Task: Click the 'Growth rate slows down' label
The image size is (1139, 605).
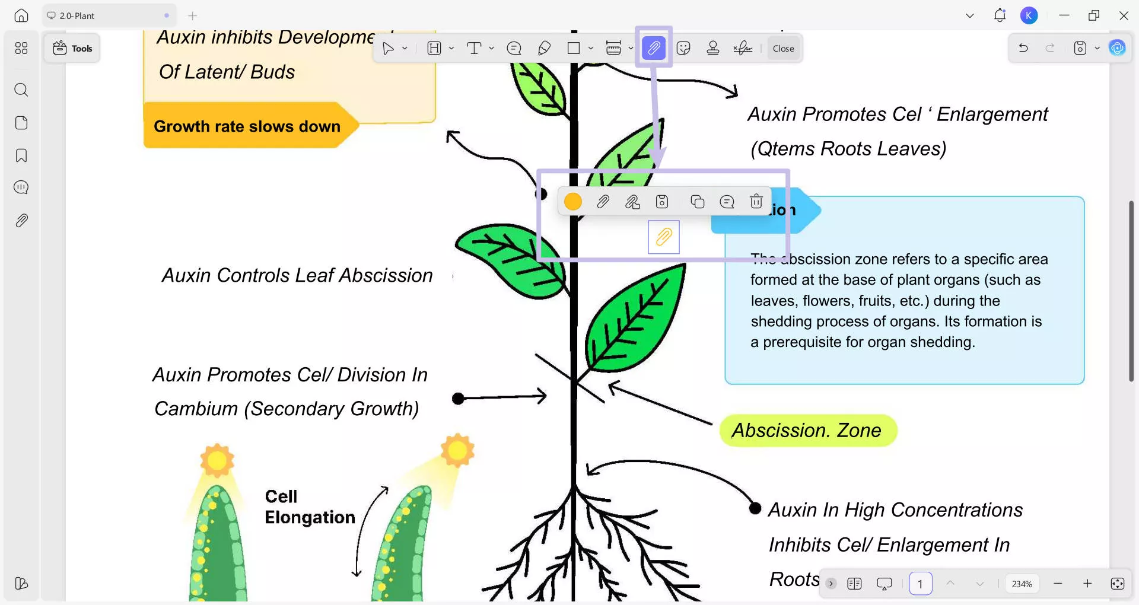Action: [247, 126]
